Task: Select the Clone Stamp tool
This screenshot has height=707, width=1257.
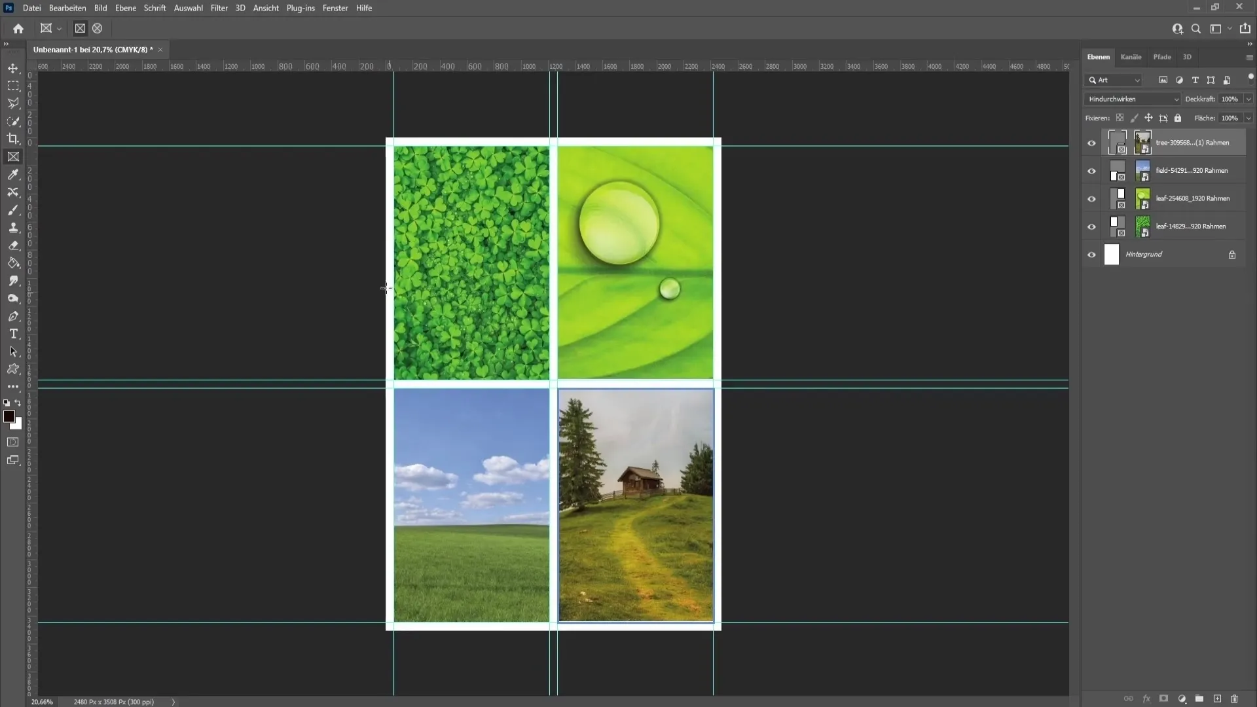Action: 13,227
